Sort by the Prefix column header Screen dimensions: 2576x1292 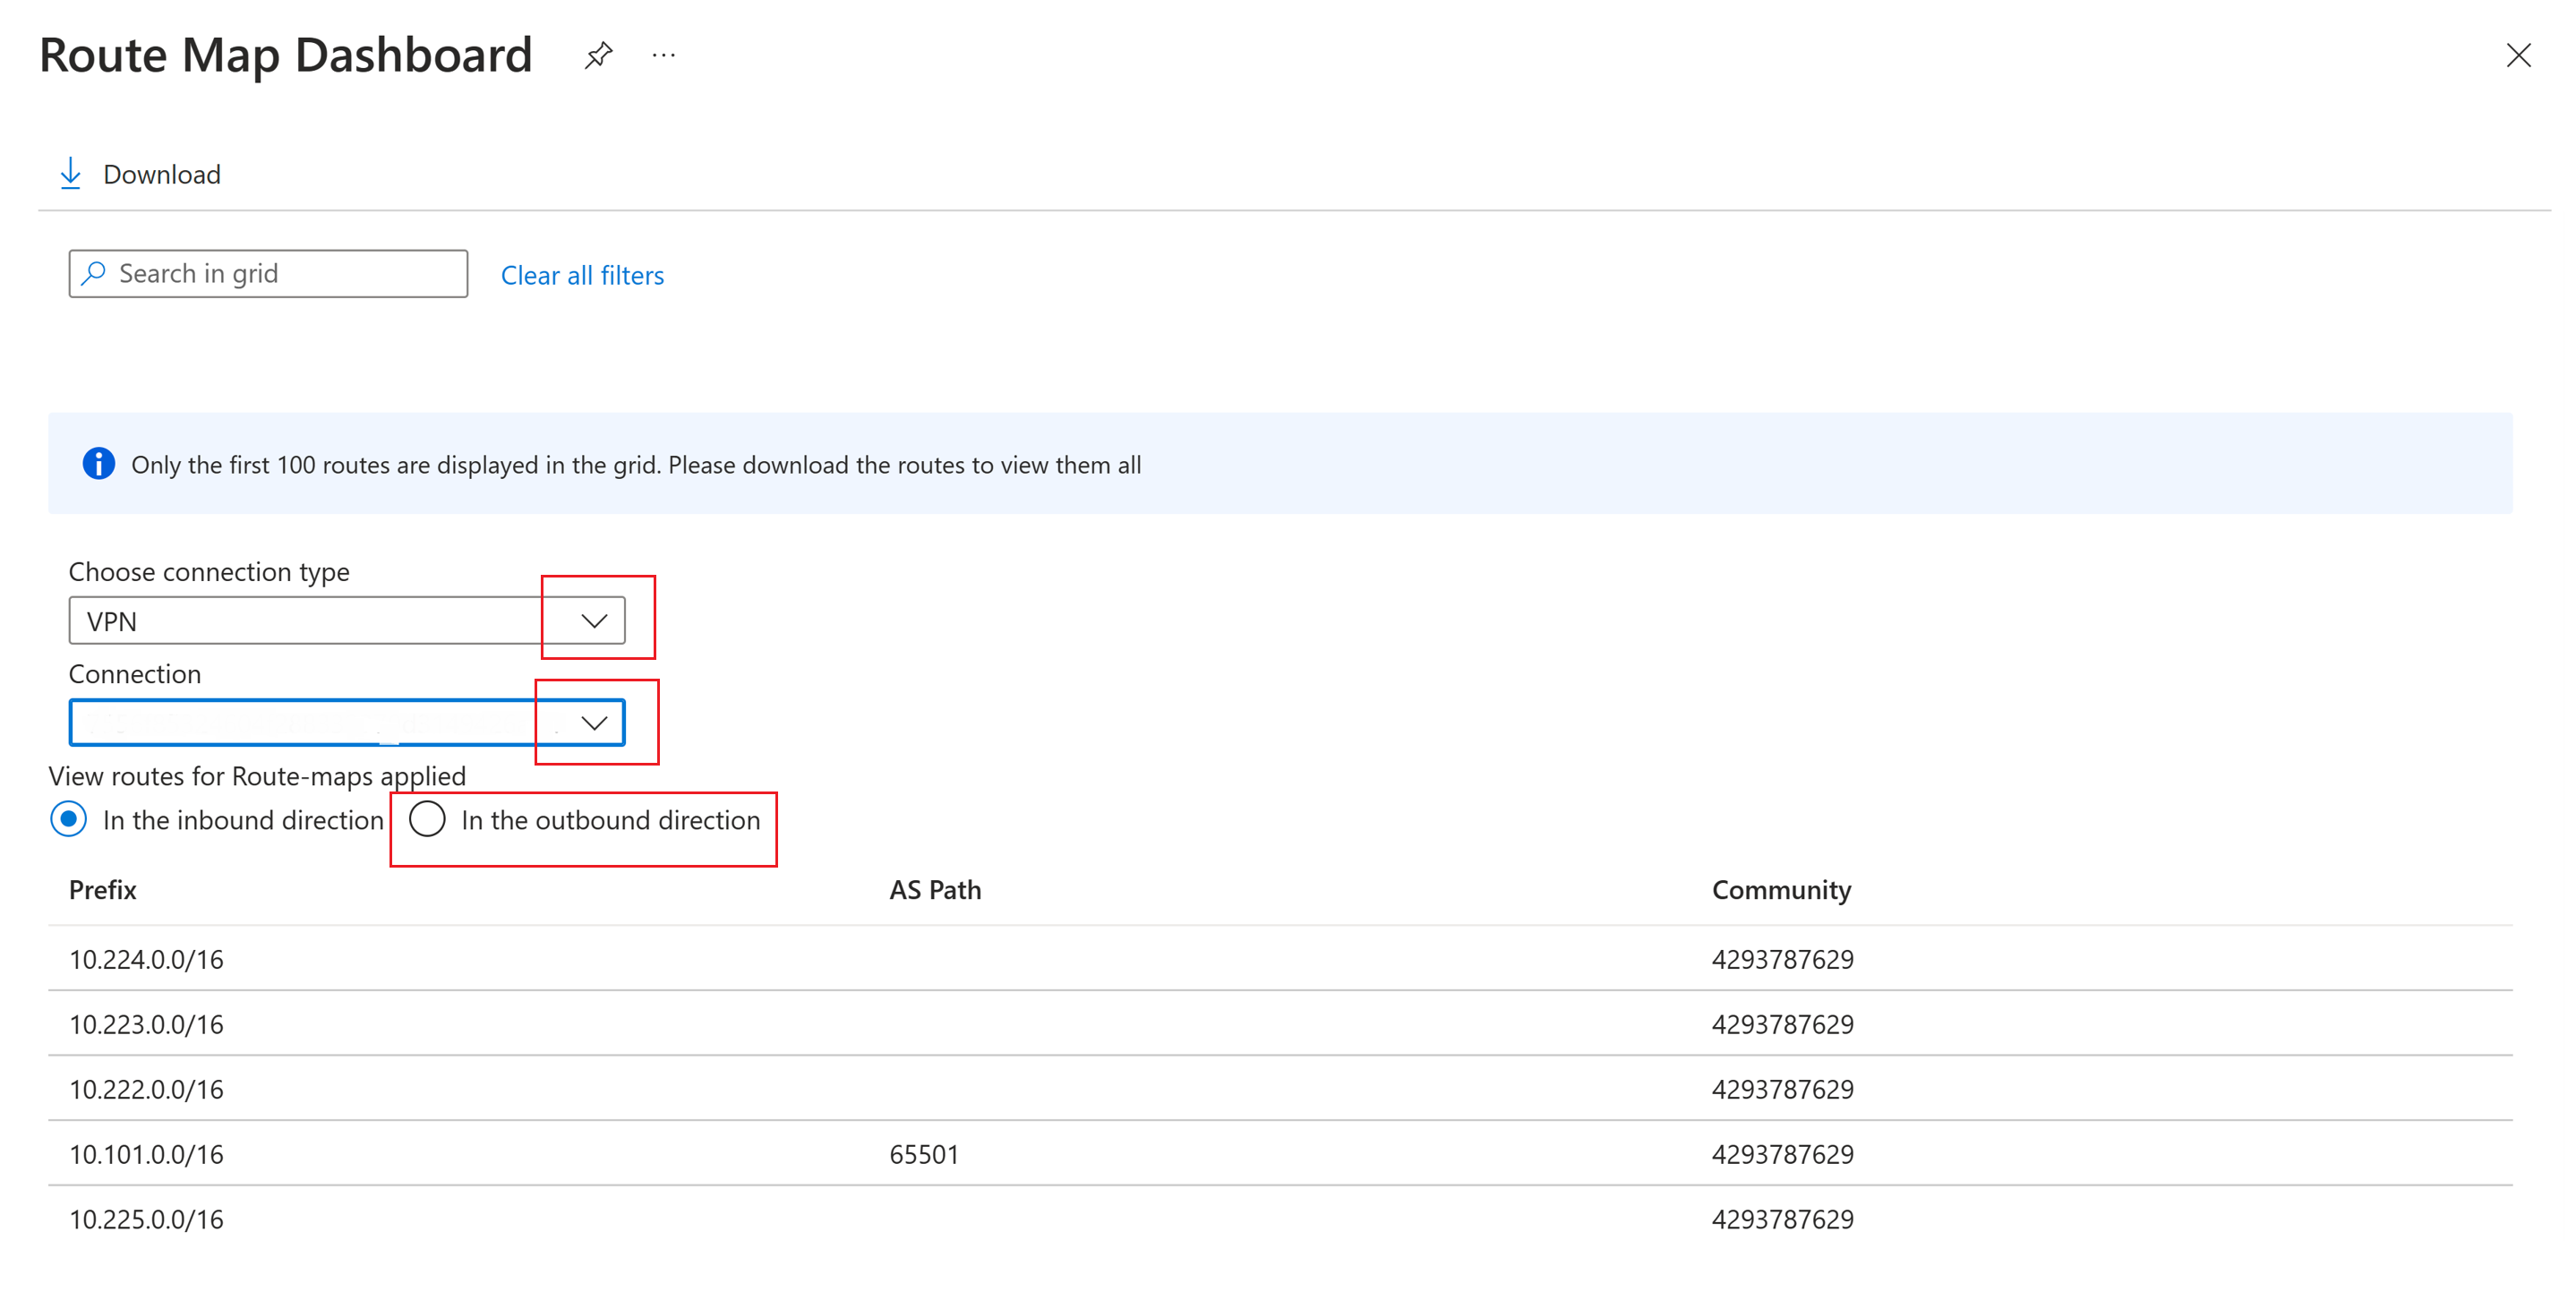point(103,889)
